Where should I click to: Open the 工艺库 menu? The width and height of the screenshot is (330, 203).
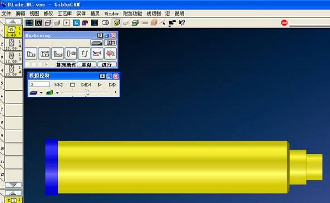pos(65,14)
